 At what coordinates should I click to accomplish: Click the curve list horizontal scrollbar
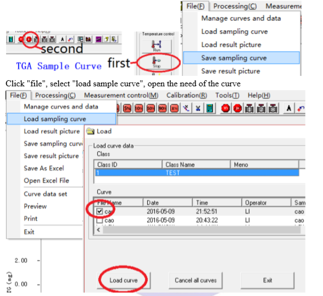pos(199,230)
